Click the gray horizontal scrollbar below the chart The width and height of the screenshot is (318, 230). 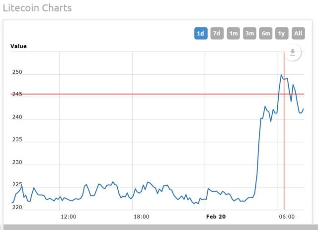pyautogui.click(x=159, y=227)
